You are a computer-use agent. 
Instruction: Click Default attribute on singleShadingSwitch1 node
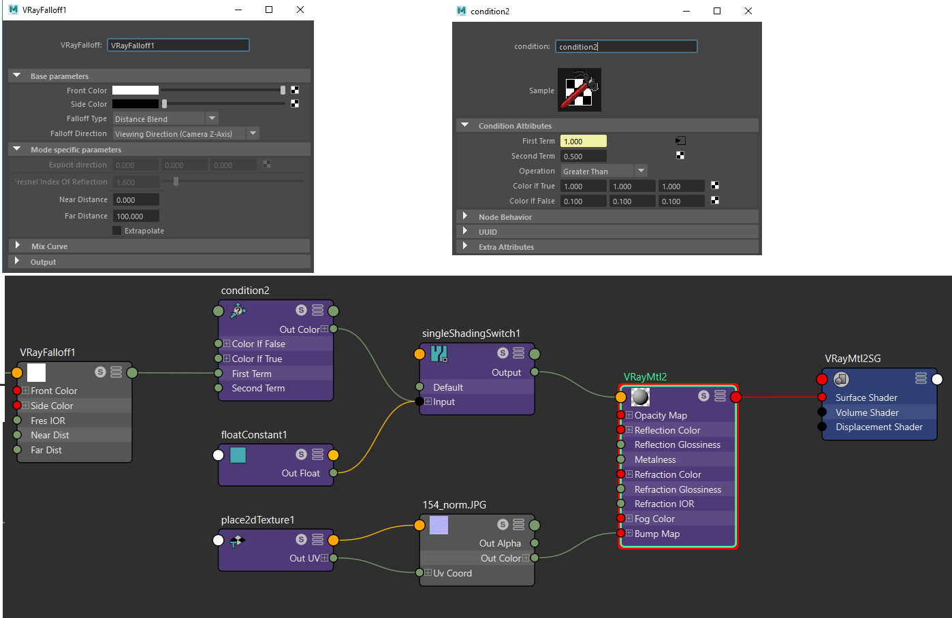click(448, 387)
